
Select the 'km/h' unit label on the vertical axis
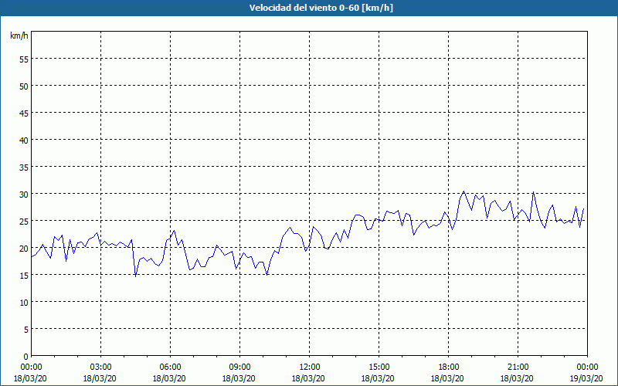[19, 36]
